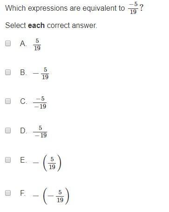Click the positive fraction 5/19 in option A

click(x=37, y=45)
